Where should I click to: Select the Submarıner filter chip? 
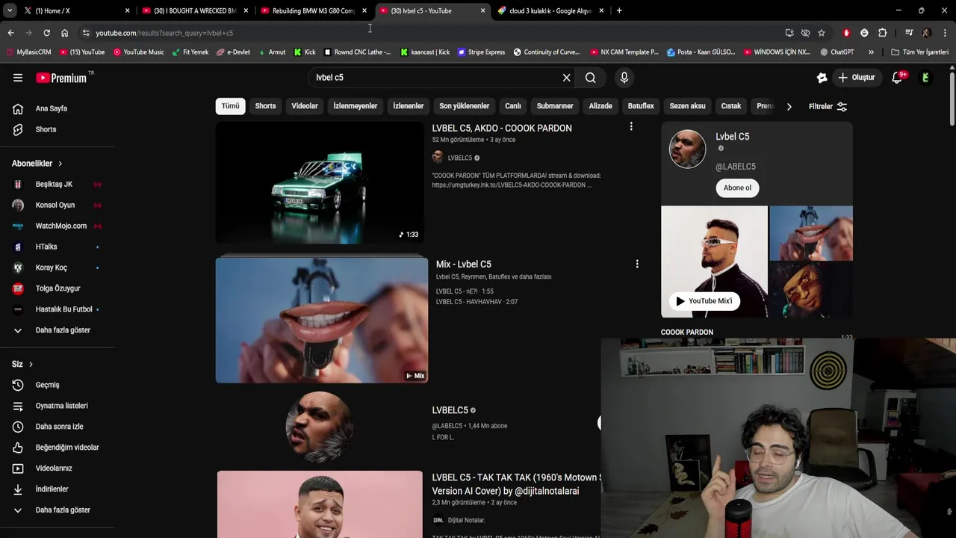coord(555,106)
